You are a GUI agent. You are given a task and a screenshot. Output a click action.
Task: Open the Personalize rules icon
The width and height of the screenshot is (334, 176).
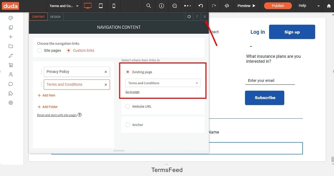11,56
